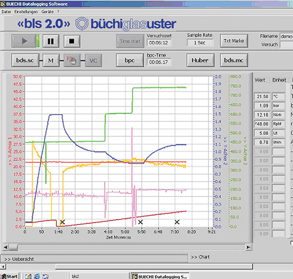Click the X marker near 7:30

coord(177,222)
